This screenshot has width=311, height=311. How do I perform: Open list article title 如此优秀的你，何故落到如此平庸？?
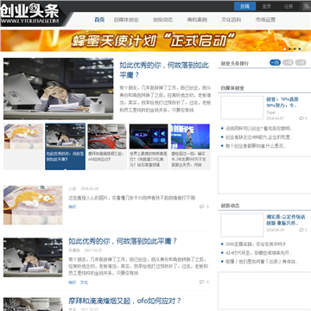(x=123, y=241)
